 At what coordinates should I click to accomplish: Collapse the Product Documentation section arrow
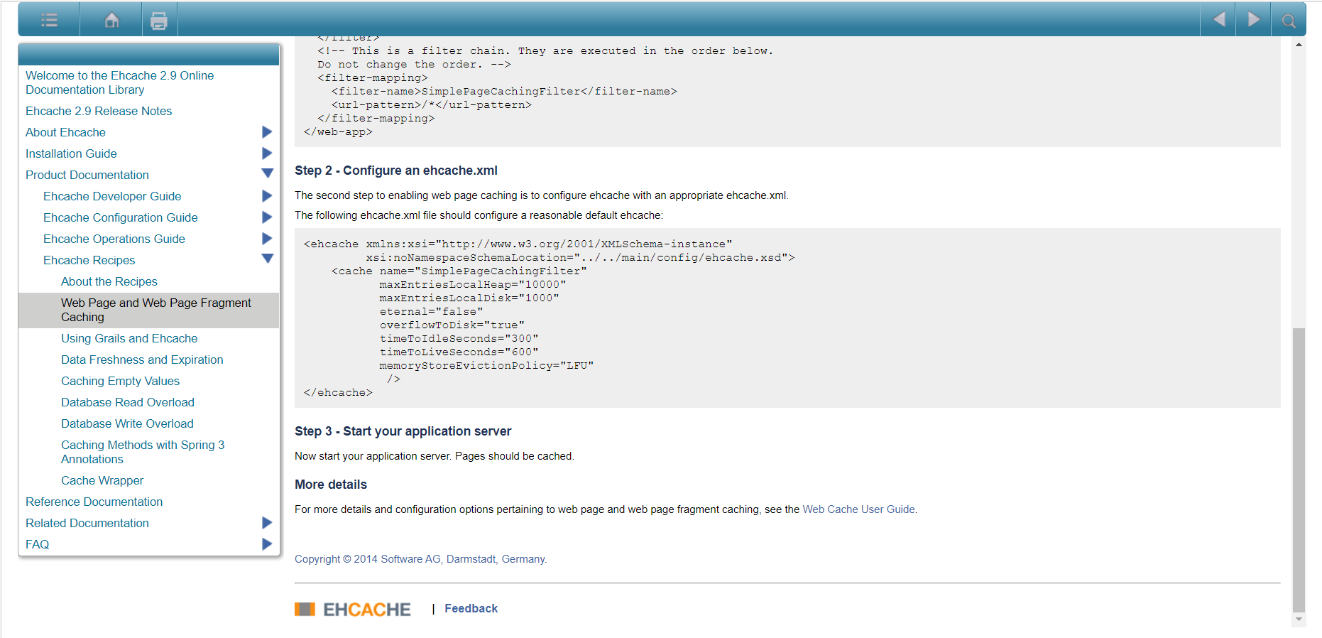point(267,173)
